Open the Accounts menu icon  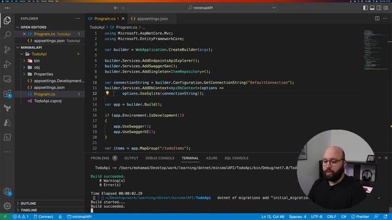click(x=7, y=191)
